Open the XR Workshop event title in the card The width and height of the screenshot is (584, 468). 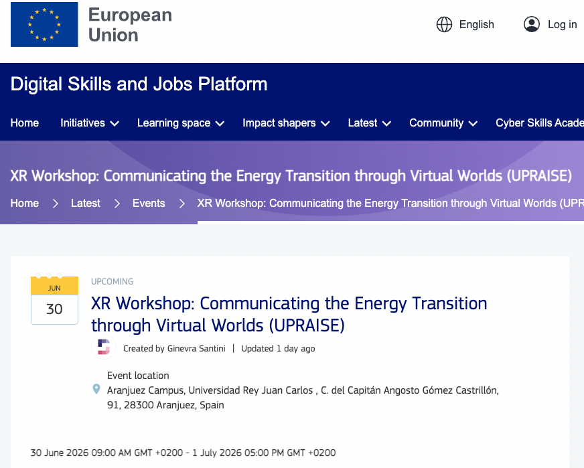[289, 314]
